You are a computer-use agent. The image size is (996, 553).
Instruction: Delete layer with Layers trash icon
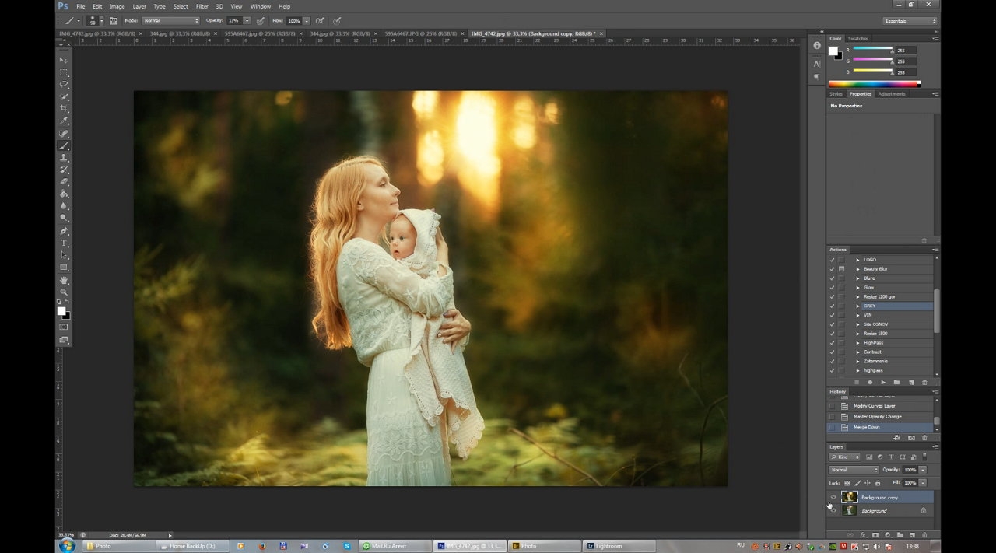point(924,535)
